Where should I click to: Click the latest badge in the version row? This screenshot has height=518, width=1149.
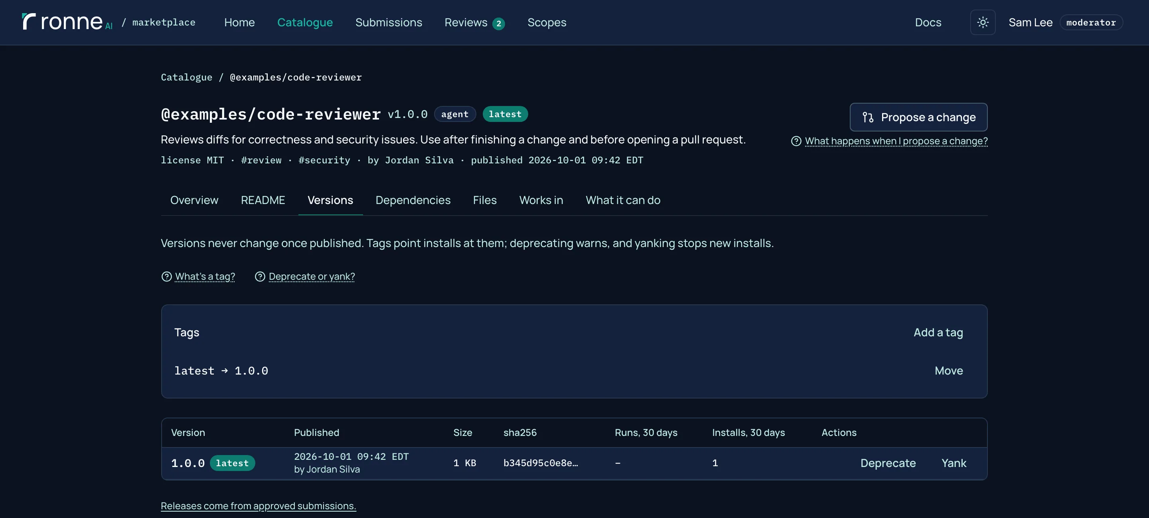(232, 463)
